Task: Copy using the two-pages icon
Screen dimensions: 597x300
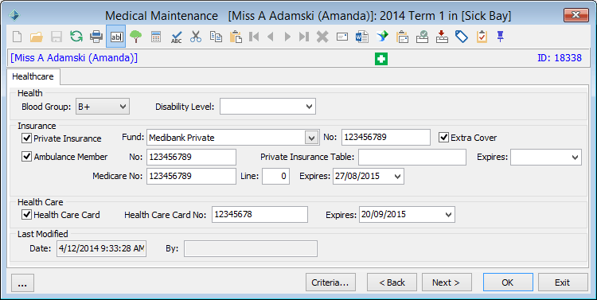Action: coord(216,37)
